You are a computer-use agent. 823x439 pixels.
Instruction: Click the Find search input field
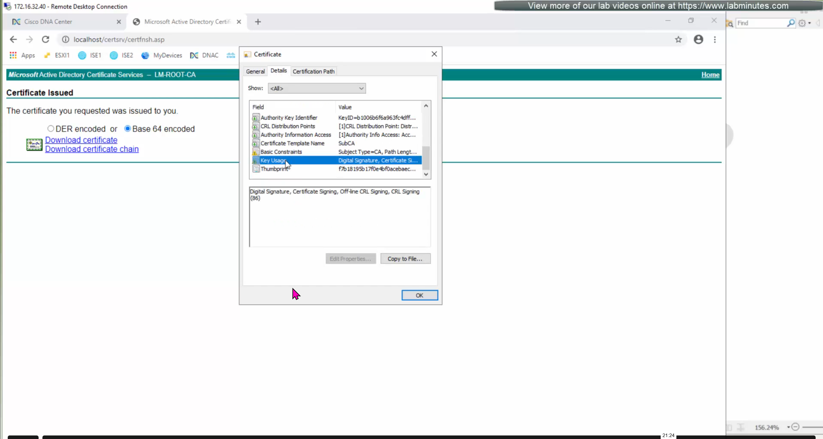pos(760,23)
